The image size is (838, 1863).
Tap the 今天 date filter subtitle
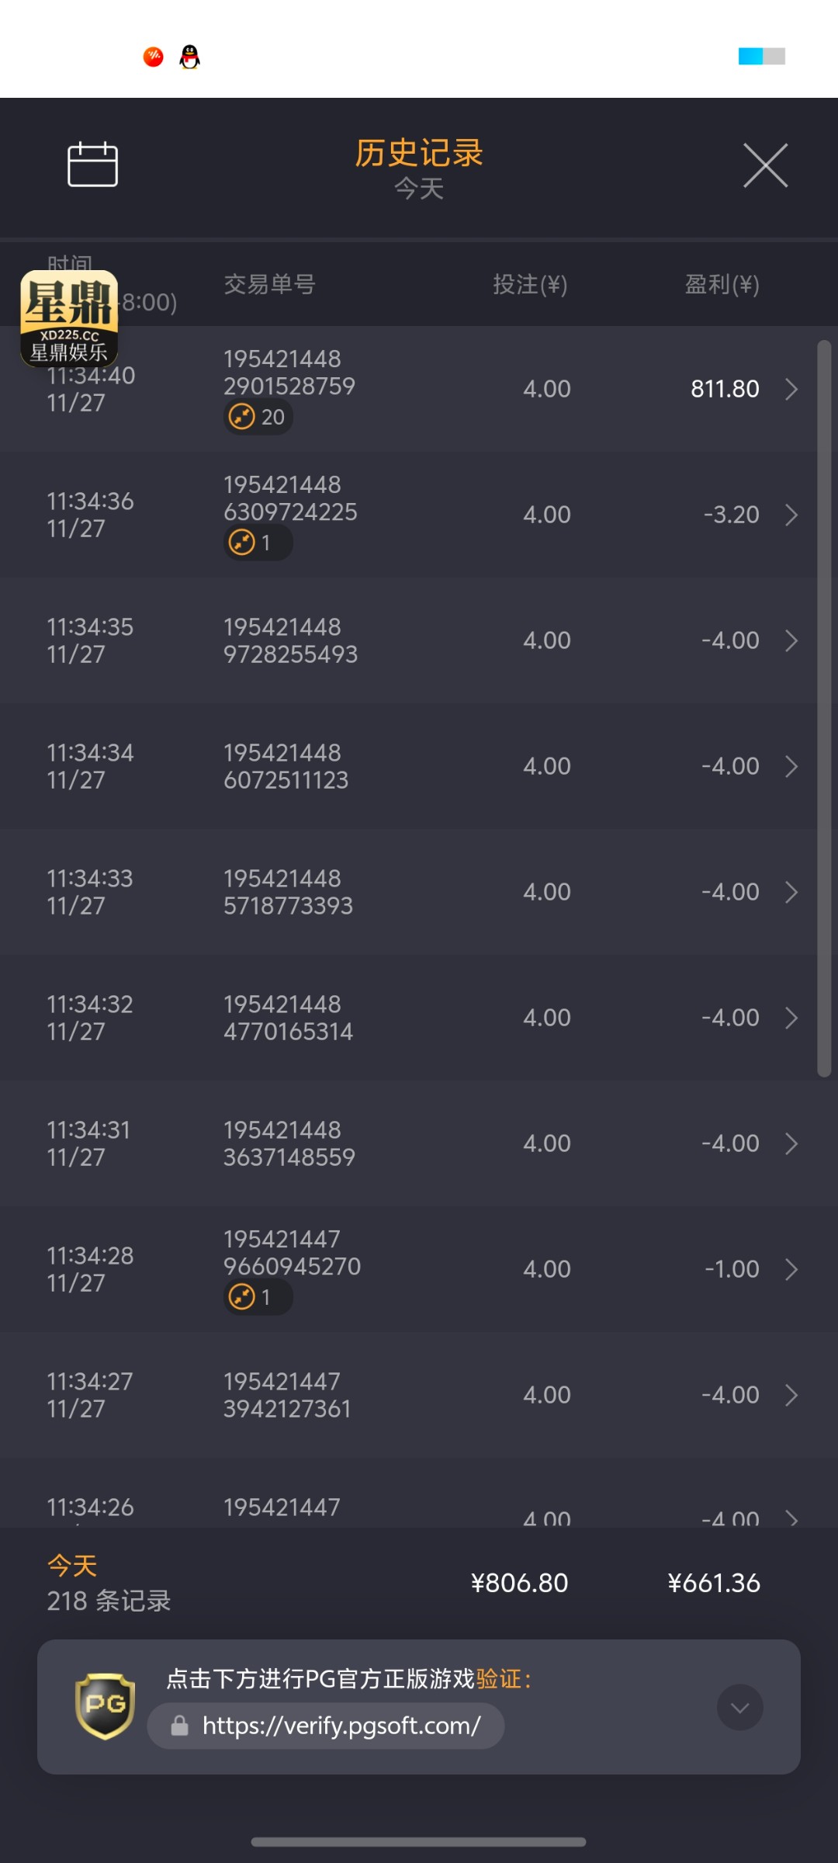(419, 189)
